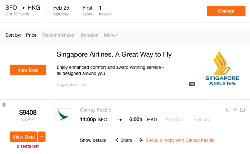Sort results by Recommended
Viewport: 250px width, 154px height.
(58, 35)
